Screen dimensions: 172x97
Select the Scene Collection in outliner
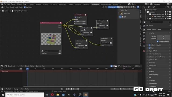coord(152,10)
